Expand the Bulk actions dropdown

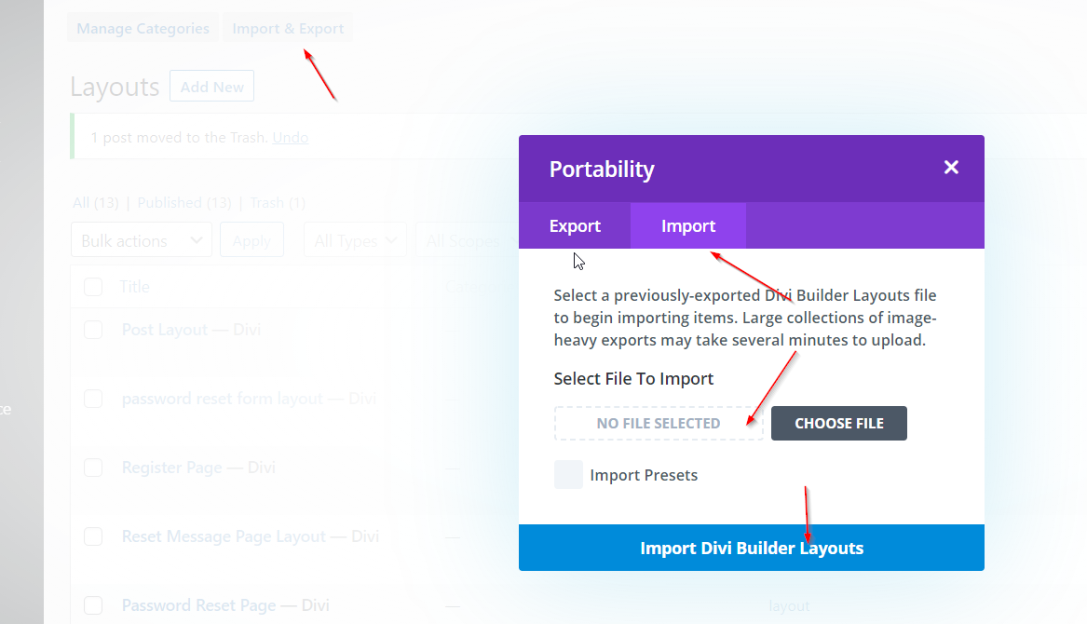coord(141,240)
